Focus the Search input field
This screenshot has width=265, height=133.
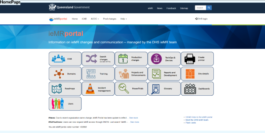coord(200,8)
